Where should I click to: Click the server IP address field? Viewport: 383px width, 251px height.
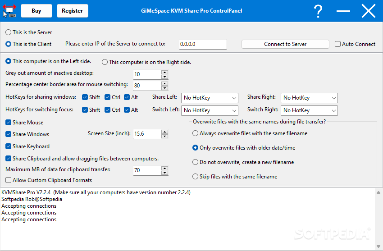(203, 44)
